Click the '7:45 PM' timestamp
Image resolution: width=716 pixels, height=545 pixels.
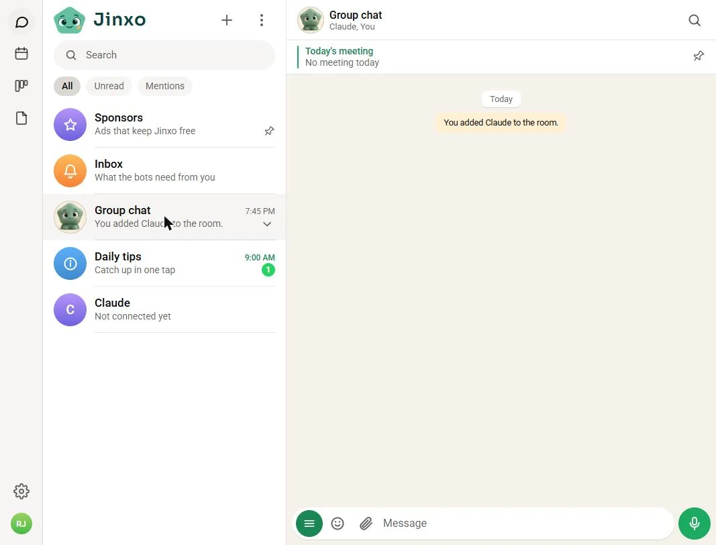[x=260, y=211]
